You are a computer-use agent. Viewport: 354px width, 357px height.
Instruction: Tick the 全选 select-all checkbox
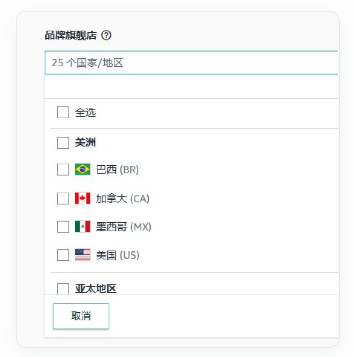63,112
